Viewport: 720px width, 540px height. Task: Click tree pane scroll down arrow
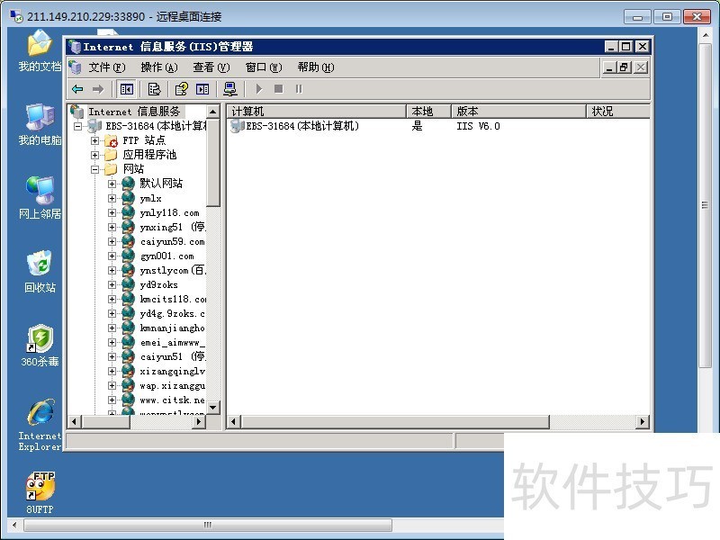(x=213, y=408)
